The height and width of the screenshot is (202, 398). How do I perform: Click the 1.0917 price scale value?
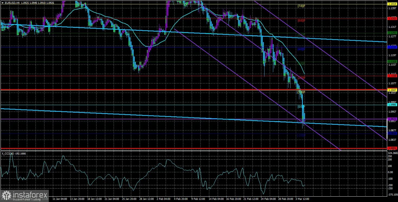point(392,121)
